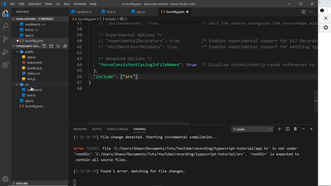Open root app.ts in the file tree
This screenshot has height=186, width=331.
click(x=29, y=101)
